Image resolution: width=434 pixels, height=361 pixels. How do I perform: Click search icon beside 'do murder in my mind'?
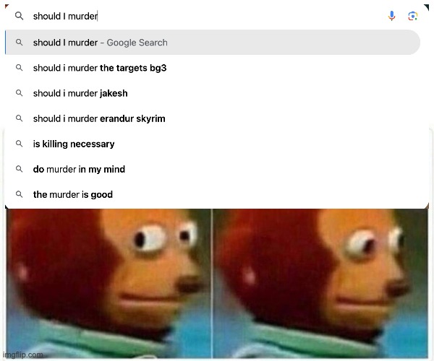pyautogui.click(x=19, y=169)
